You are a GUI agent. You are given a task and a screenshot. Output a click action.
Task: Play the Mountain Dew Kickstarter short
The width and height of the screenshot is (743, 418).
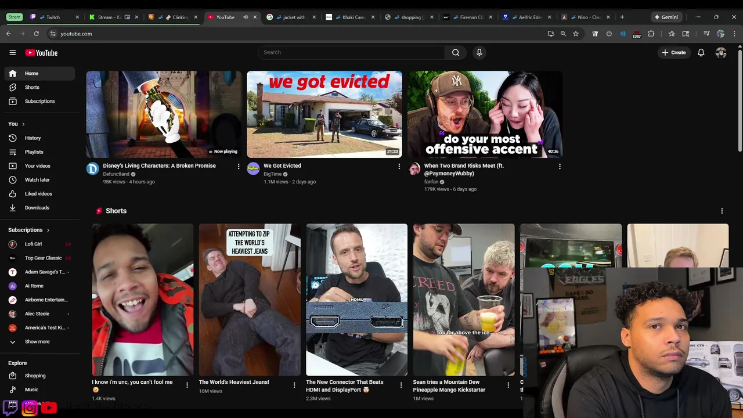click(x=464, y=300)
